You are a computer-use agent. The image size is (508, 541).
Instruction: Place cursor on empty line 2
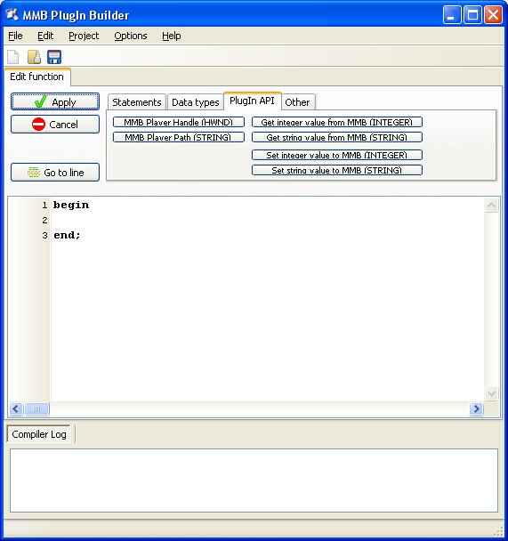click(267, 220)
